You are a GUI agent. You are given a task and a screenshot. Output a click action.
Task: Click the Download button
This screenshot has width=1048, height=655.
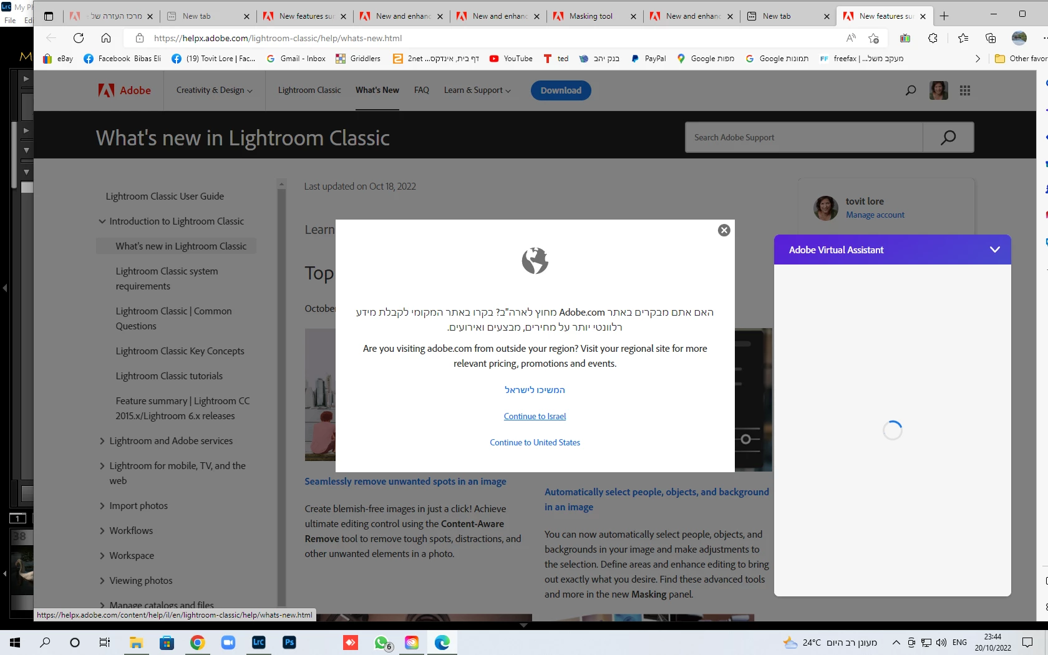561,90
